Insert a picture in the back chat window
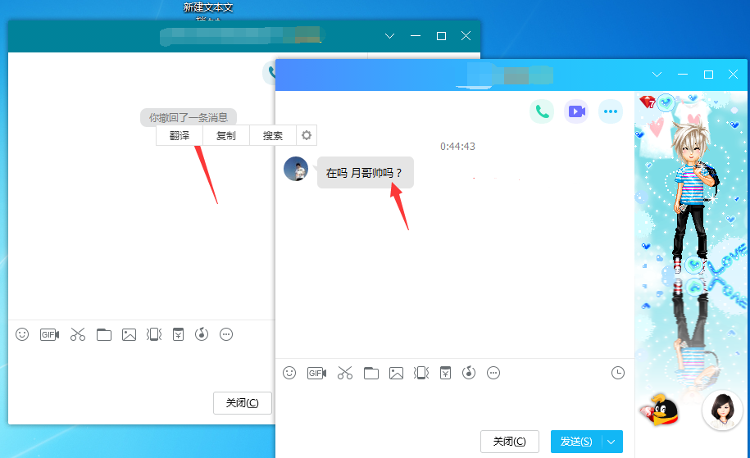750x458 pixels. point(130,334)
